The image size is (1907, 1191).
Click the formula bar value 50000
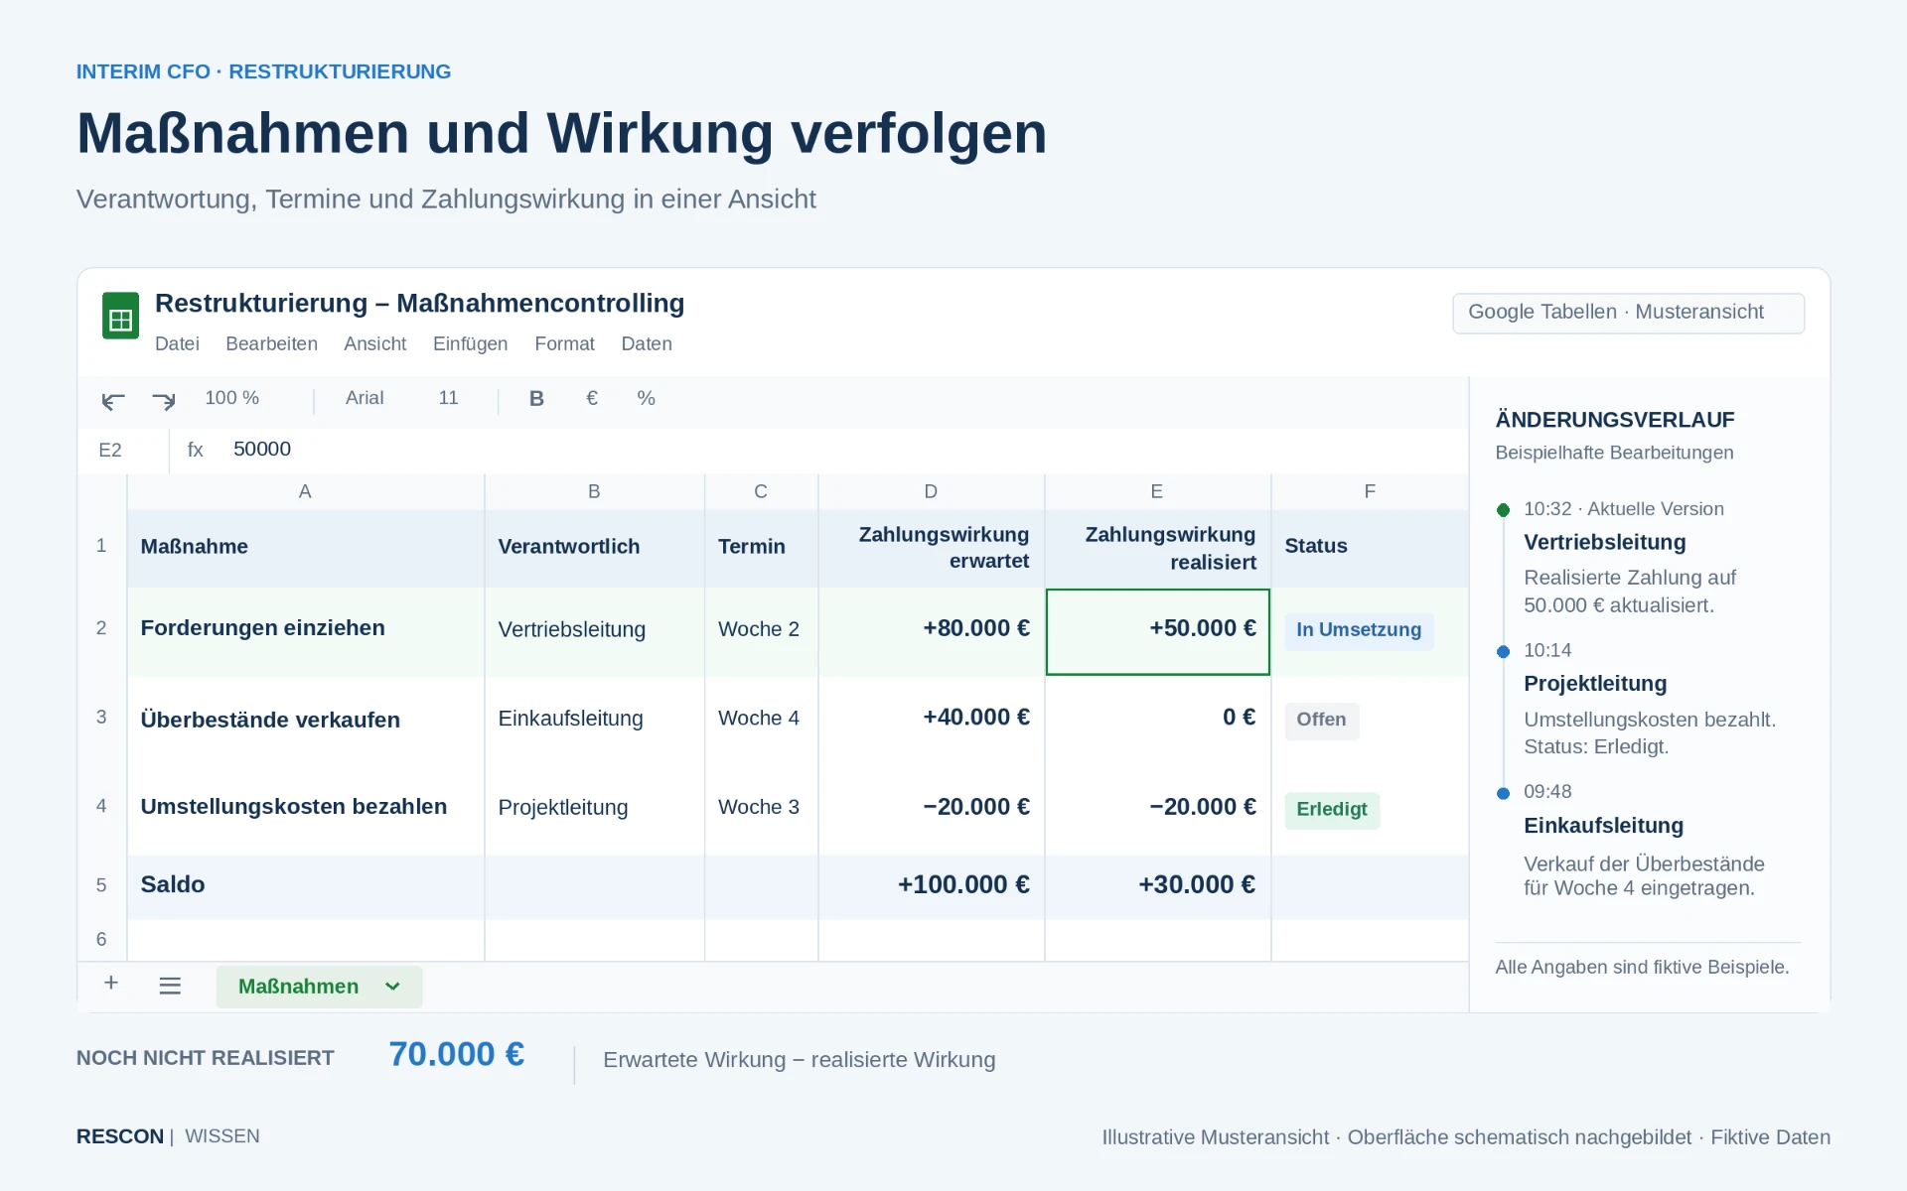pyautogui.click(x=262, y=449)
